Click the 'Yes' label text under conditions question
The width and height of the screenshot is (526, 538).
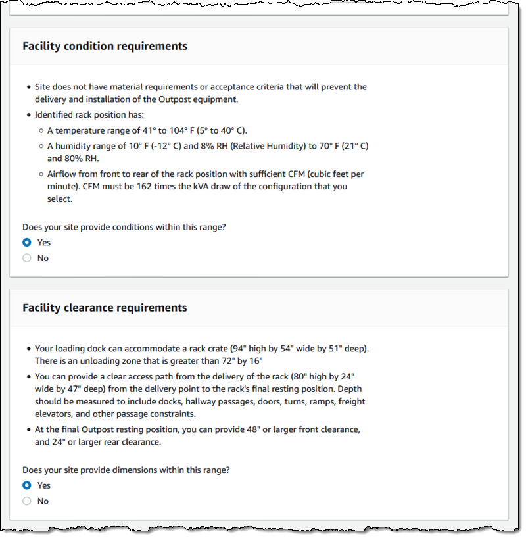[43, 243]
